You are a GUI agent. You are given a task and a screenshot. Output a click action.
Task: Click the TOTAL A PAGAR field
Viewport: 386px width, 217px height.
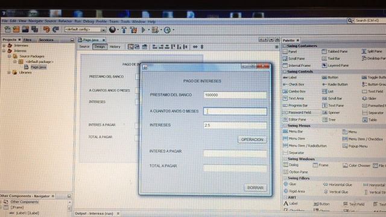[235, 168]
